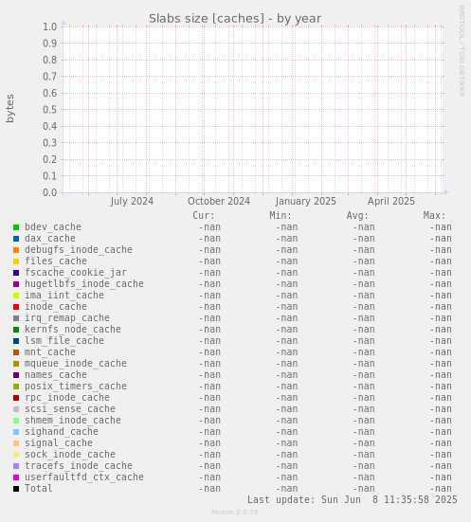Select the signal_cache legend label
The height and width of the screenshot is (522, 471).
pos(59,442)
